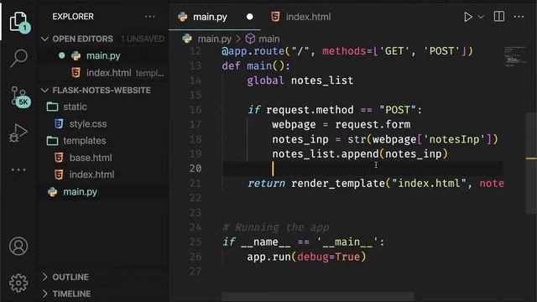This screenshot has width=537, height=302.
Task: Click the horizontal editor scrollbar
Action: coord(318,296)
